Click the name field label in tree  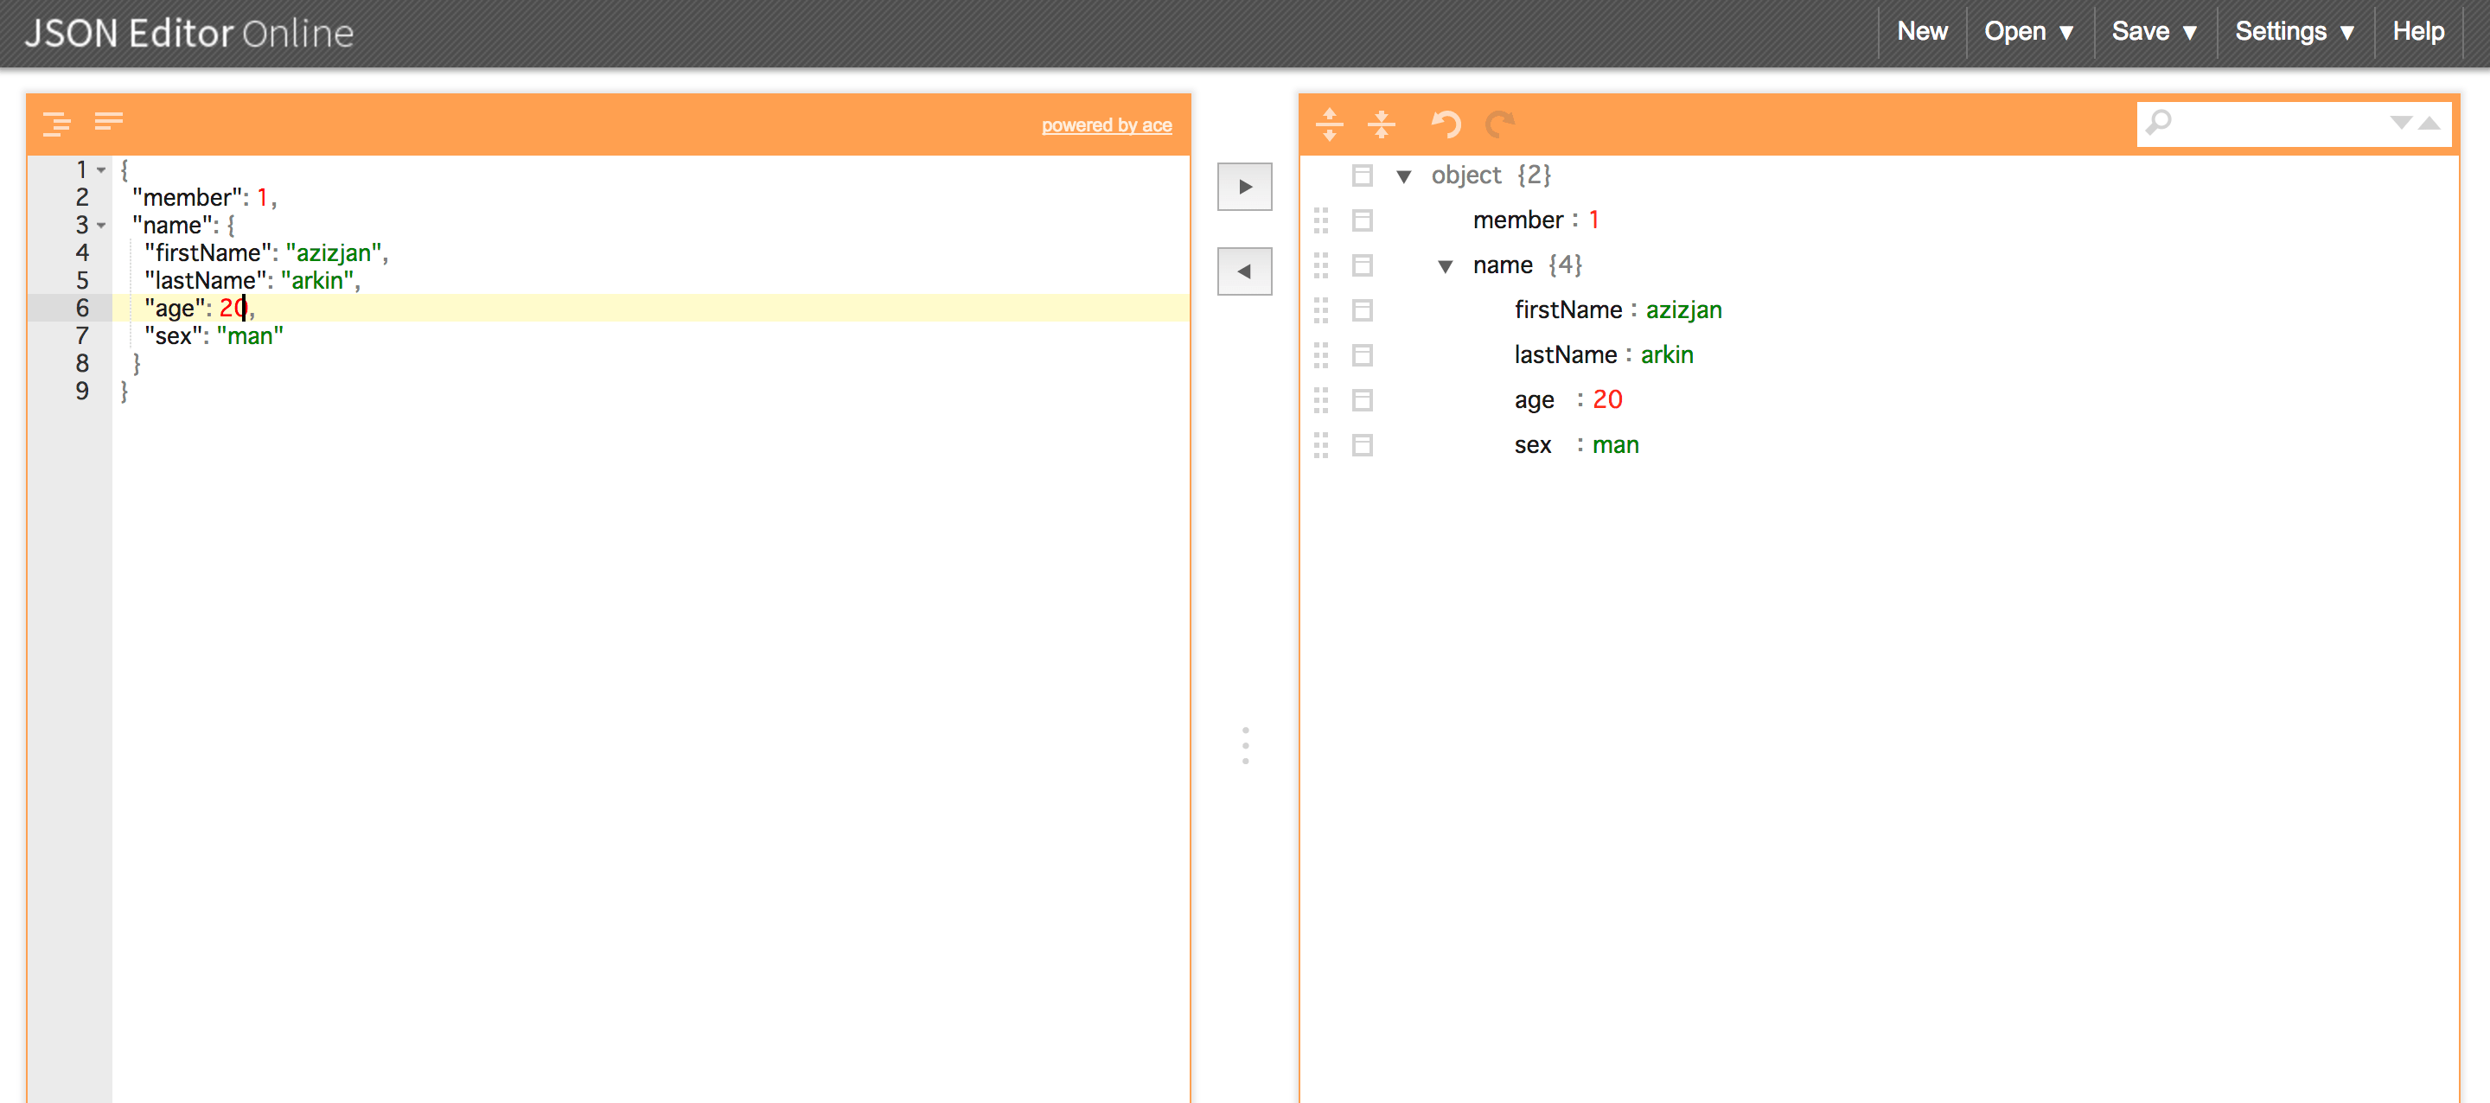tap(1502, 266)
